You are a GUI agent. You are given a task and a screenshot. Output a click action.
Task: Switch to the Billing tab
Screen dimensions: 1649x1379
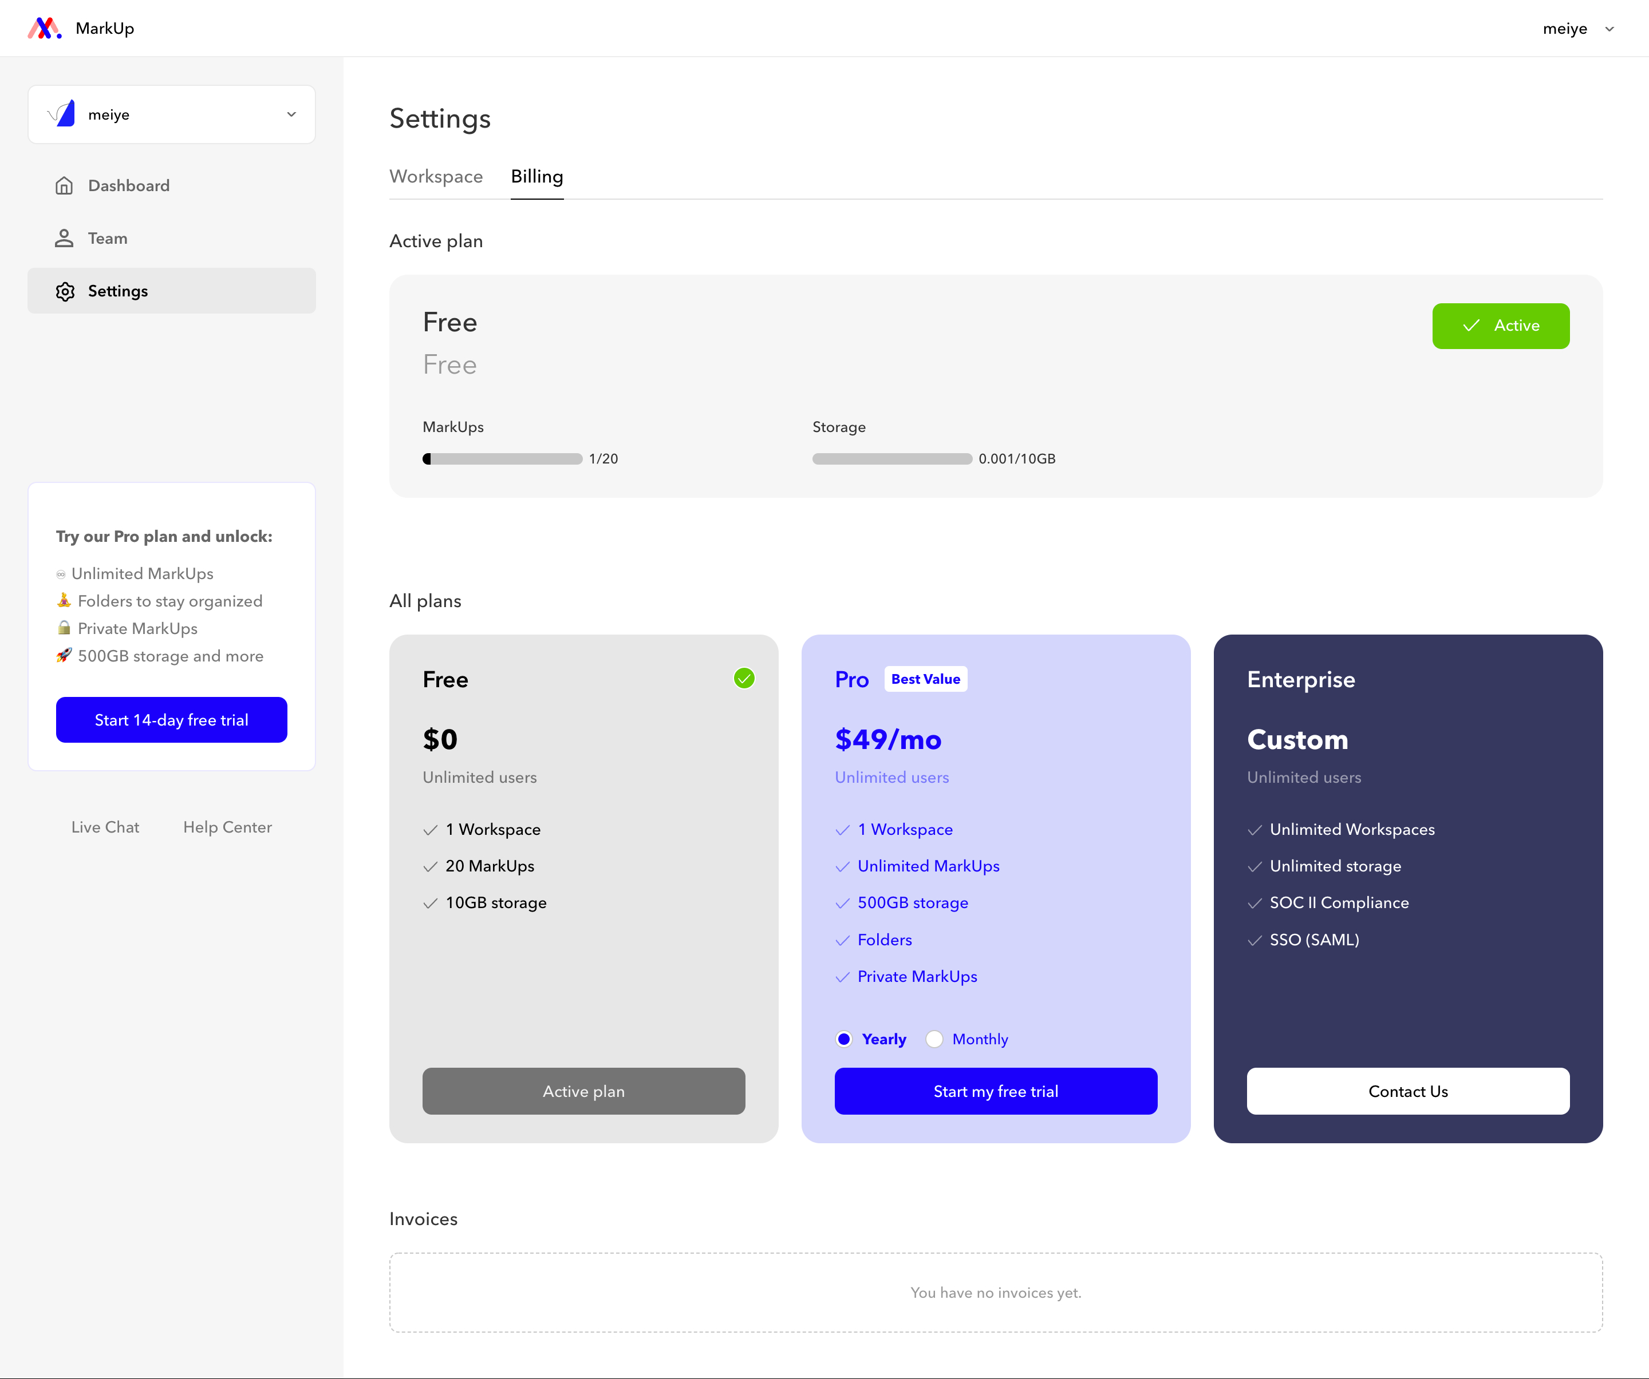[537, 177]
